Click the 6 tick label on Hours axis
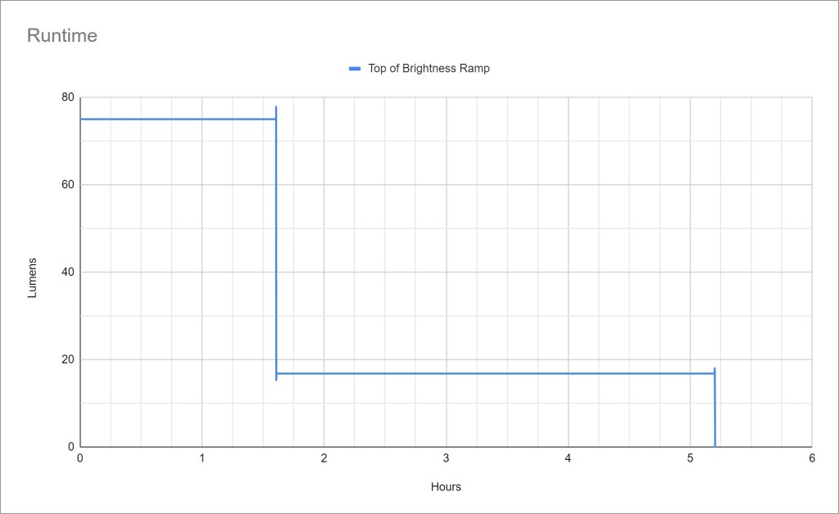839x514 pixels. pos(811,458)
